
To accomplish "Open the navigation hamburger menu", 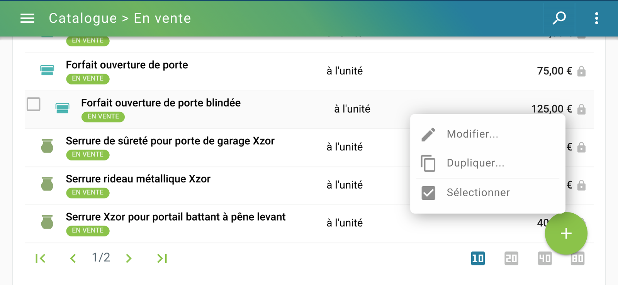I will tap(27, 18).
